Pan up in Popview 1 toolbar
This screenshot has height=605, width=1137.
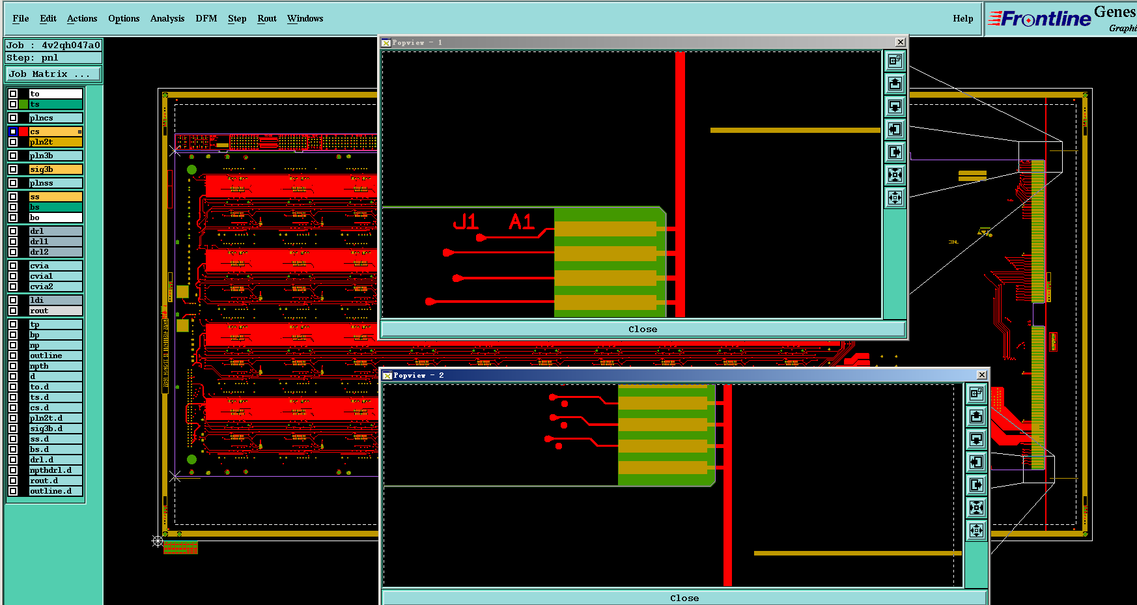click(x=895, y=83)
